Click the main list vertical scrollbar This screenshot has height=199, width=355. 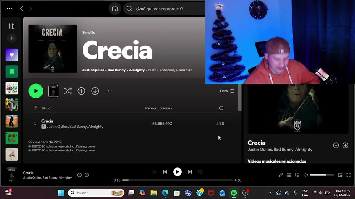pos(240,97)
